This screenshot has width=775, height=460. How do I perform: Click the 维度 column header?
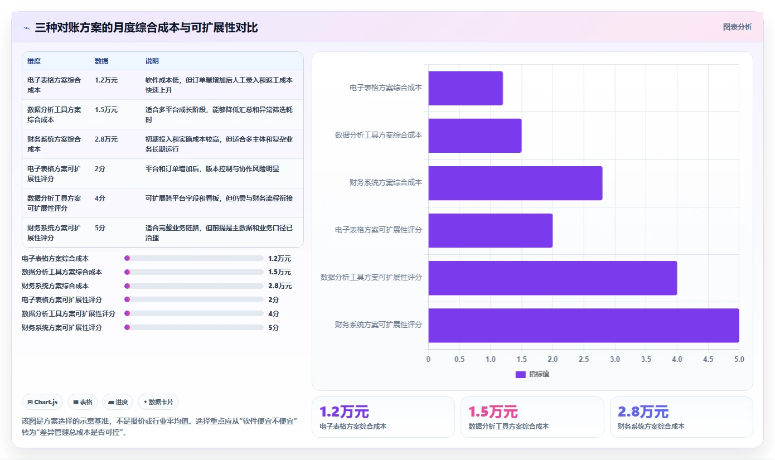click(34, 61)
